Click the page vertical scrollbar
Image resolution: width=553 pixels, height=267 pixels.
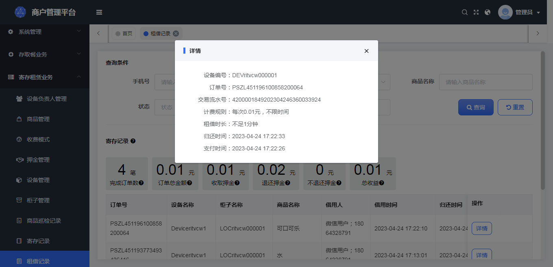coord(542,120)
